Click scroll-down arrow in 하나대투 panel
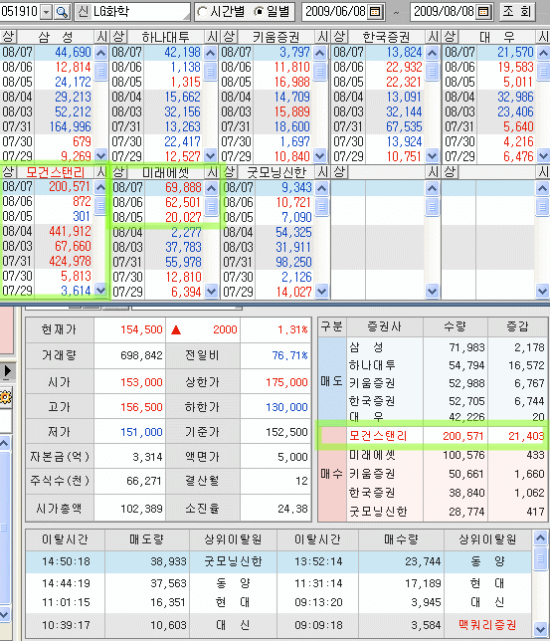550x641 pixels. 210,155
